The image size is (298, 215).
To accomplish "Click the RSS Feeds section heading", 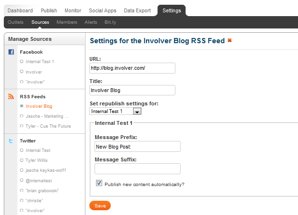I will point(33,97).
